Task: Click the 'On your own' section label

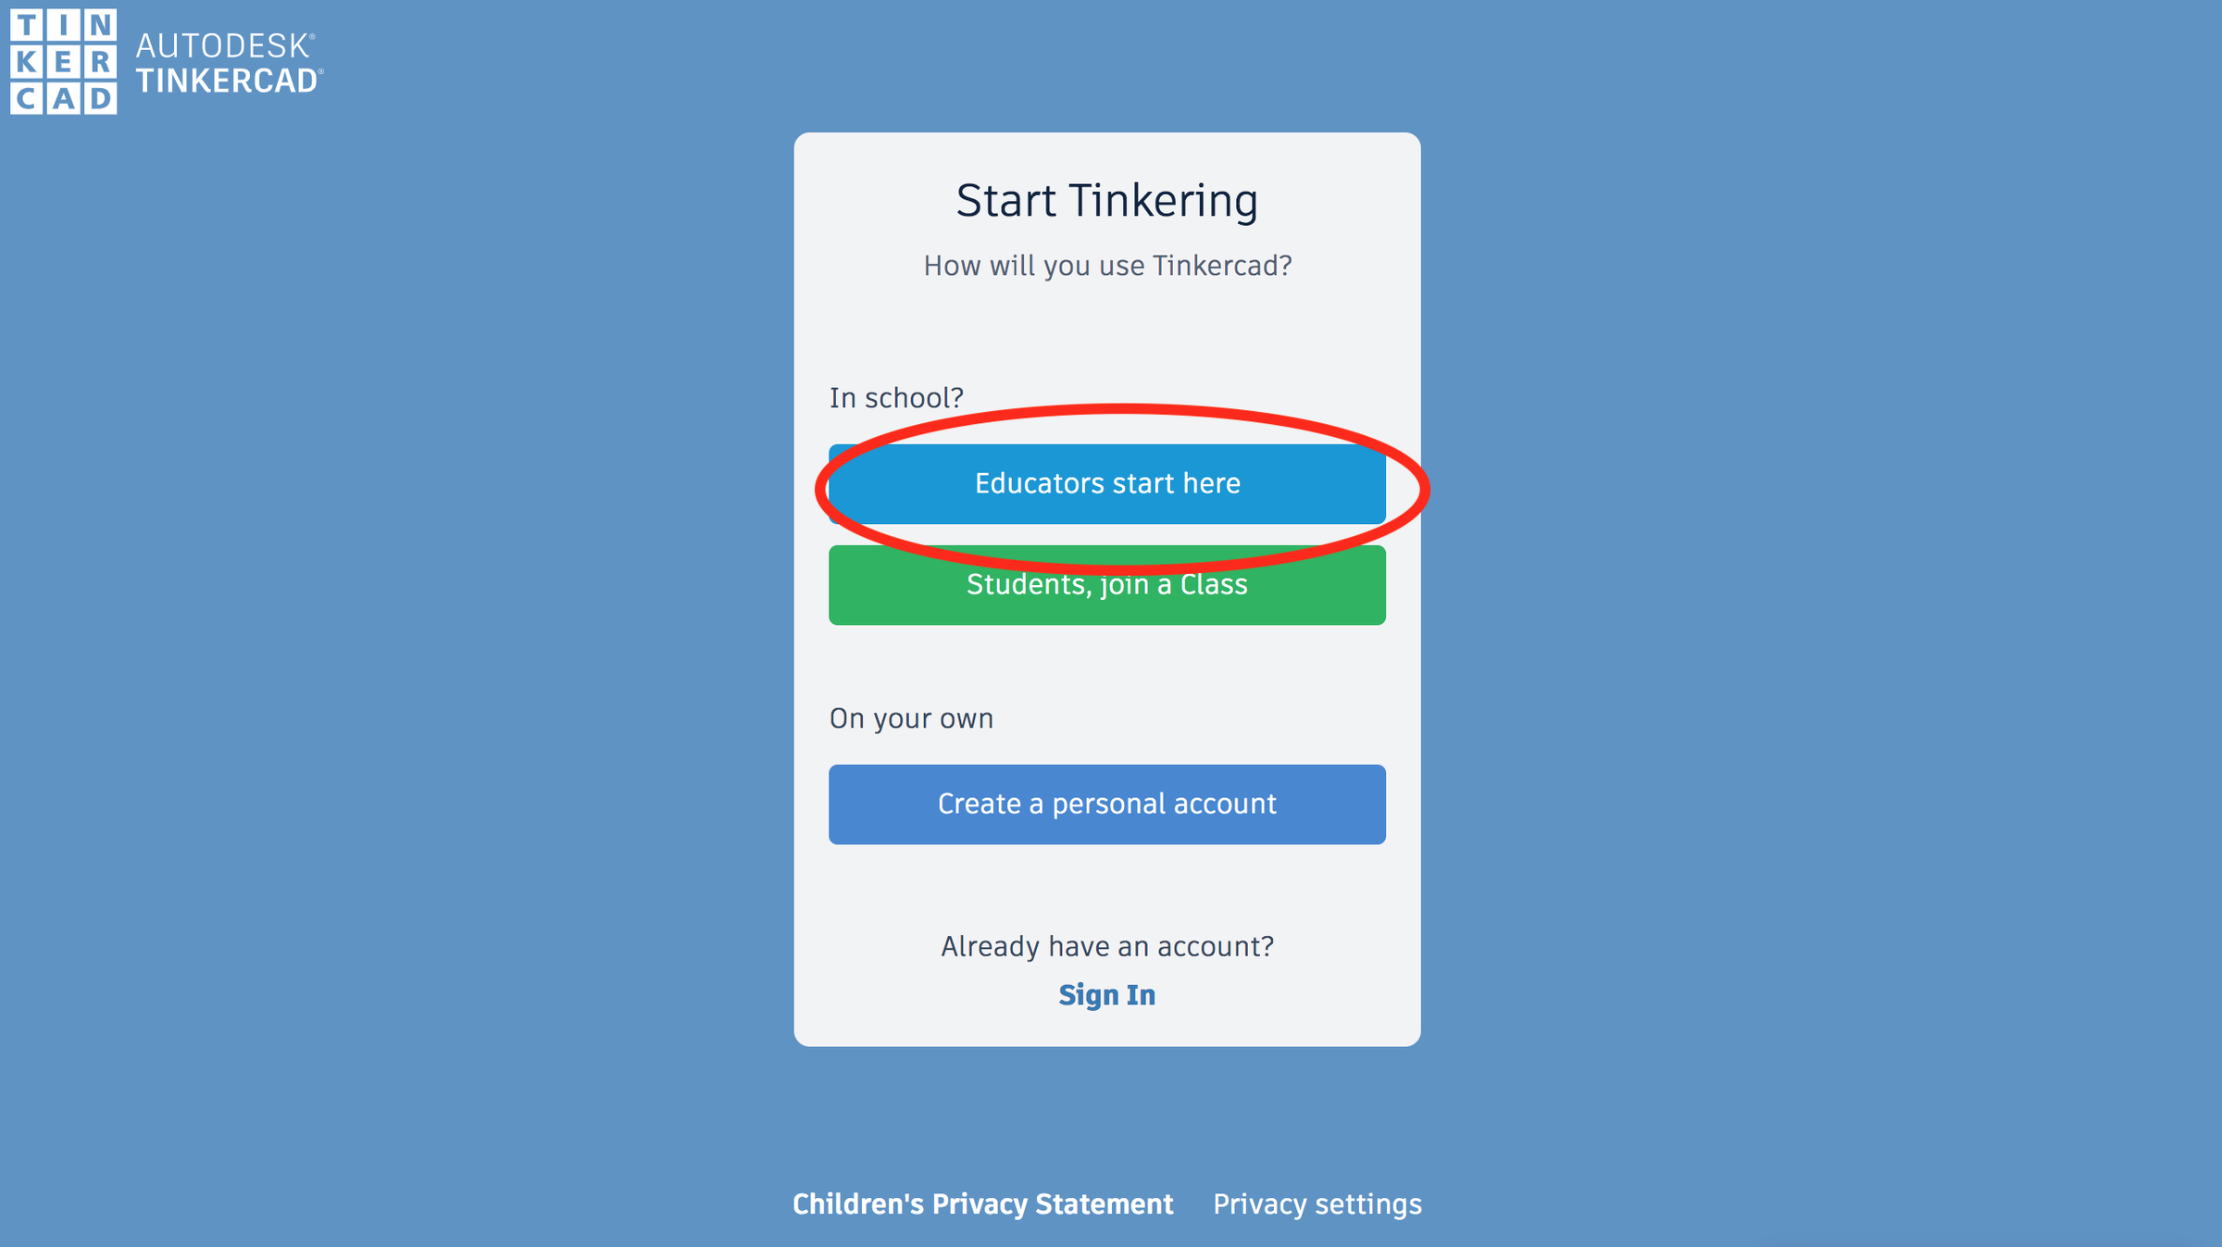Action: pyautogui.click(x=912, y=717)
